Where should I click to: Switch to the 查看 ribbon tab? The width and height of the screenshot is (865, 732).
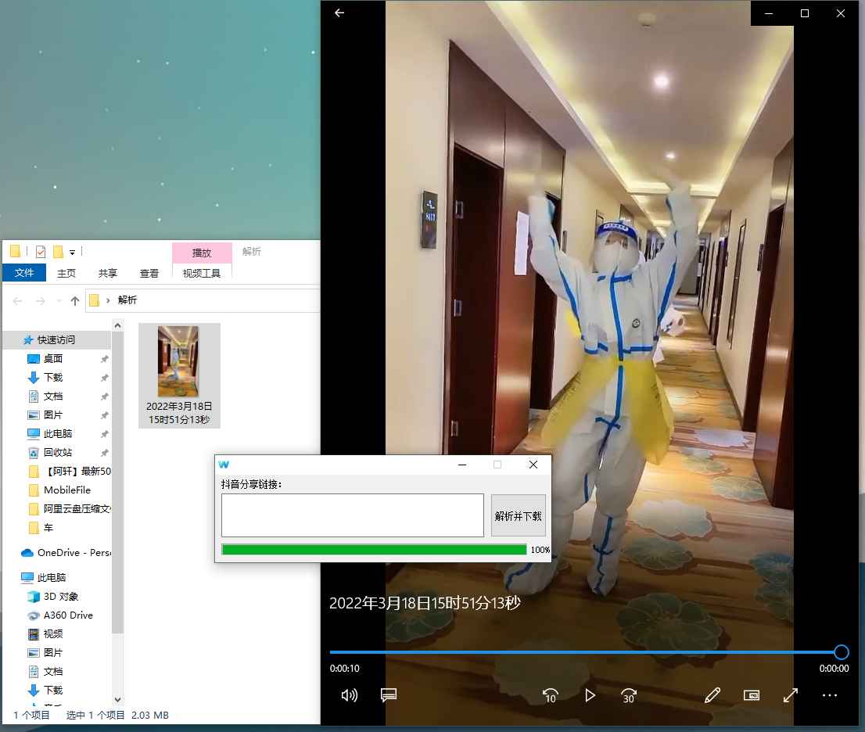pyautogui.click(x=149, y=273)
